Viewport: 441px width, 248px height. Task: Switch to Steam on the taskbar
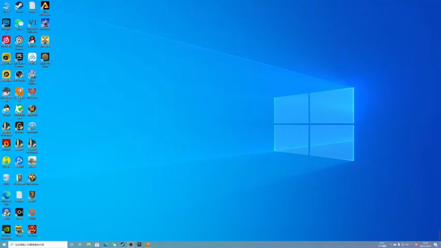pyautogui.click(x=122, y=245)
